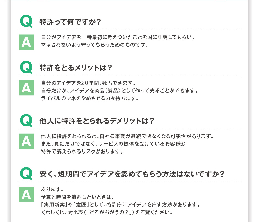
Task: Select the question heading 特許をとるメリットは？
Action: click(76, 68)
